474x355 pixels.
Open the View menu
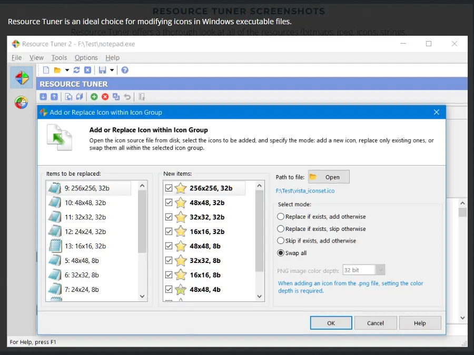[36, 58]
